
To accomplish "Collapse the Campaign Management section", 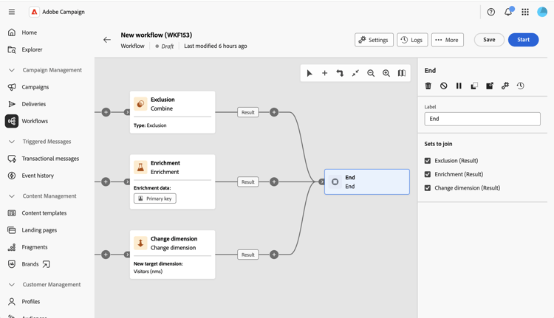I will click(x=12, y=70).
